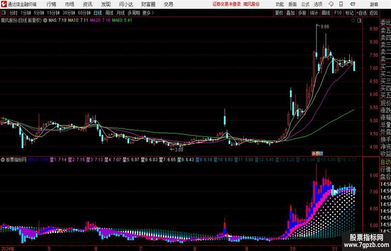Screen dimensions: 391x251
Task: Open the 功能 menu
Action: tap(279, 4)
